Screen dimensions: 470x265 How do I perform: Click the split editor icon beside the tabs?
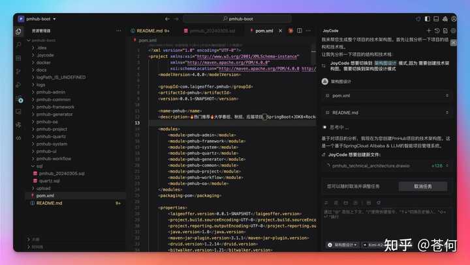click(x=300, y=31)
